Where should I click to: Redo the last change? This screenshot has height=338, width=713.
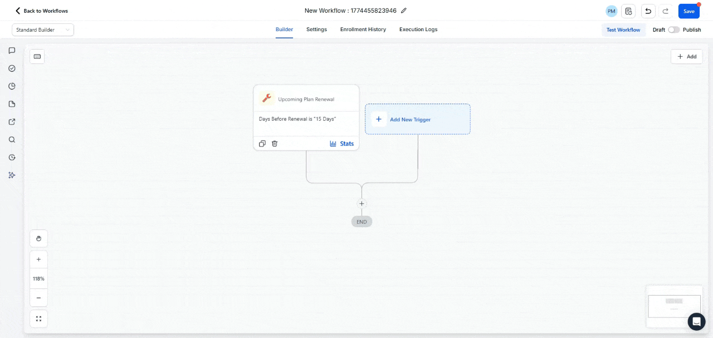click(x=665, y=11)
